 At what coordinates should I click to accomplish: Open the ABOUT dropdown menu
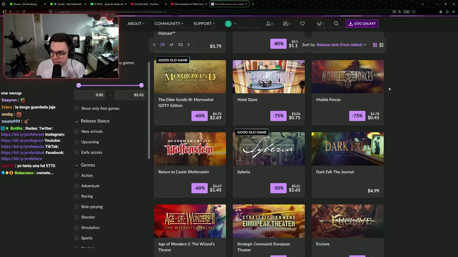(136, 24)
